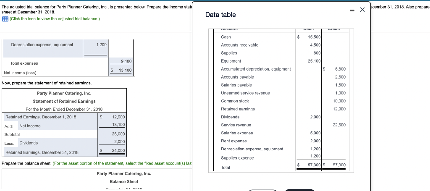Image resolution: width=430 pixels, height=191 pixels.
Task: Click the 12,900 beginning retained earnings field
Action: tap(112, 117)
